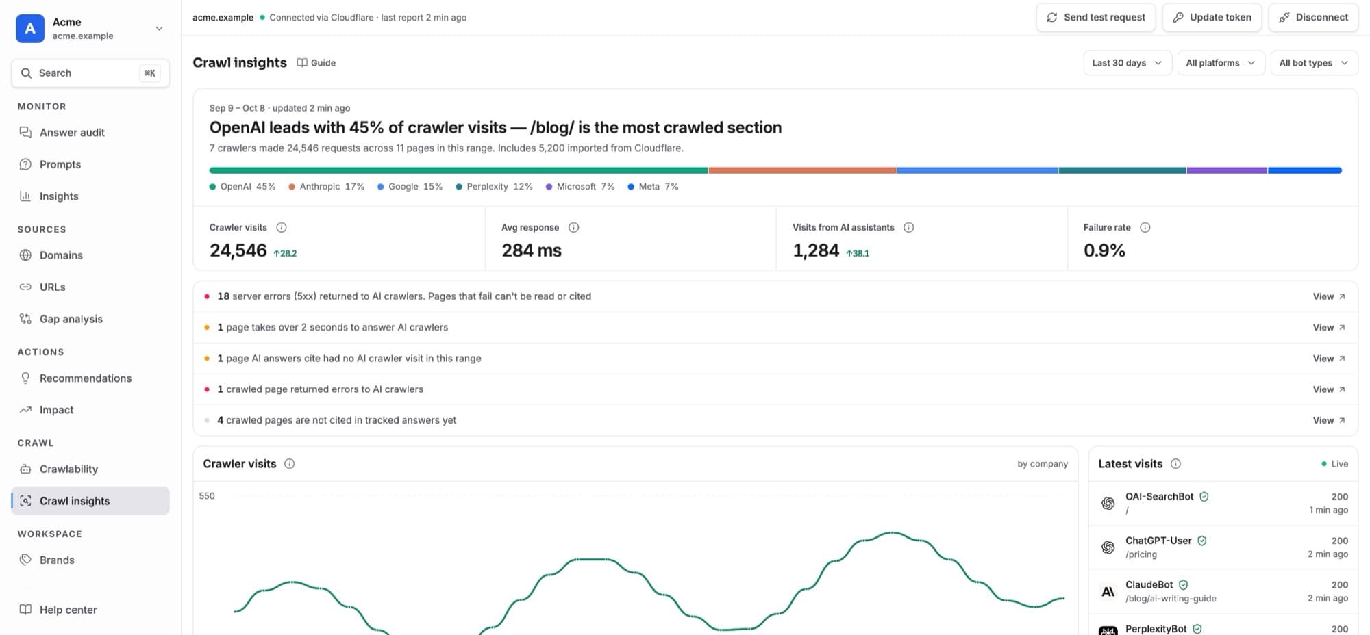
Task: Click the Anthropic logo on ClaudeBot row
Action: click(1108, 591)
